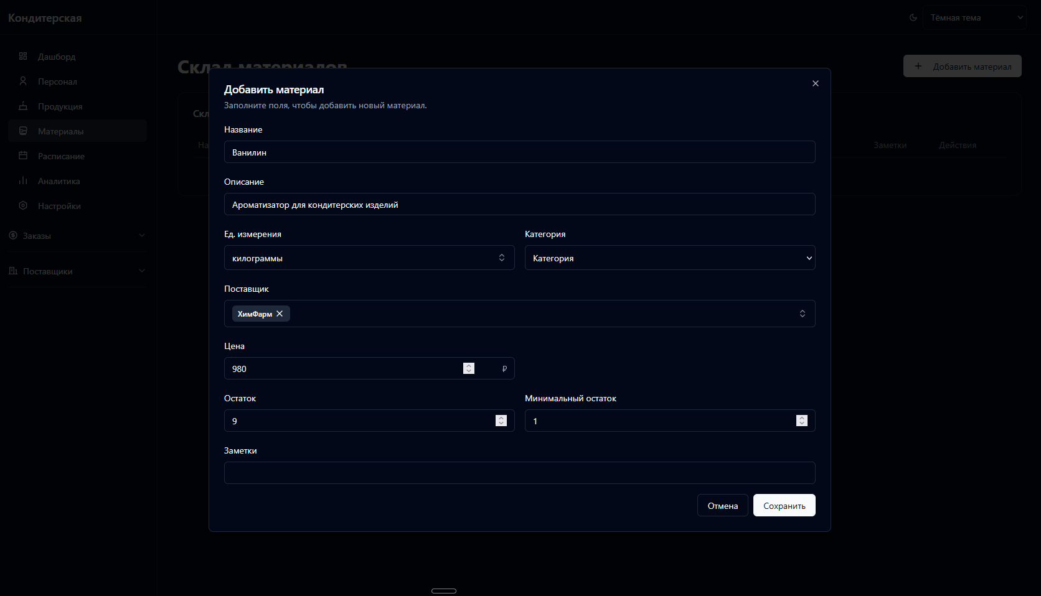The image size is (1041, 596).
Task: Click the Продукция sidebar icon
Action: [x=23, y=106]
